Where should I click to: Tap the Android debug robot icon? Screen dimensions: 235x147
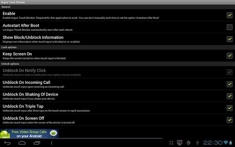188,143
